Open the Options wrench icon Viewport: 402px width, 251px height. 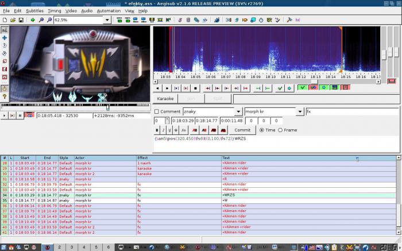click(289, 20)
